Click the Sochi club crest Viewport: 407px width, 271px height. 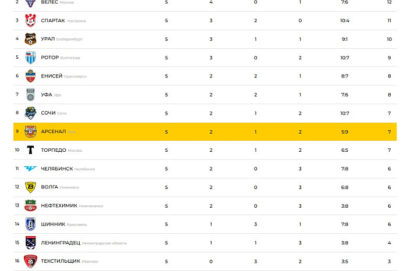tap(30, 113)
